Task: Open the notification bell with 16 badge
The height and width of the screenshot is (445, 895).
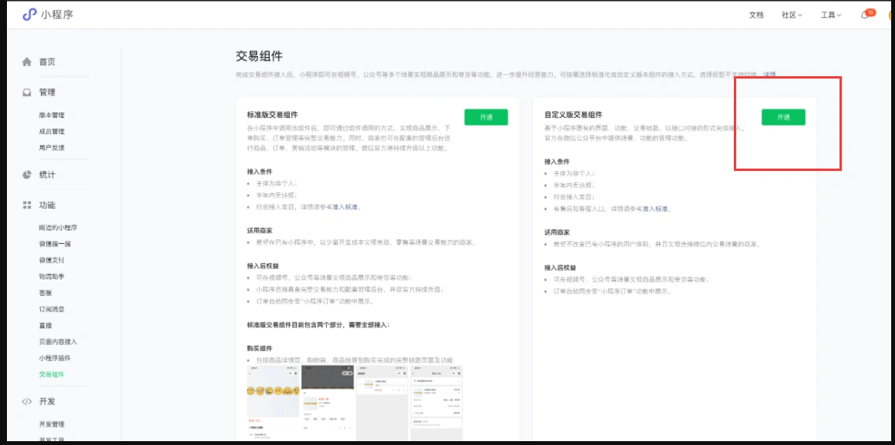Action: (x=865, y=14)
